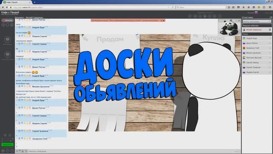Go to previous slide in presentation controls
Image resolution: width=273 pixels, height=154 pixels.
click(200, 16)
